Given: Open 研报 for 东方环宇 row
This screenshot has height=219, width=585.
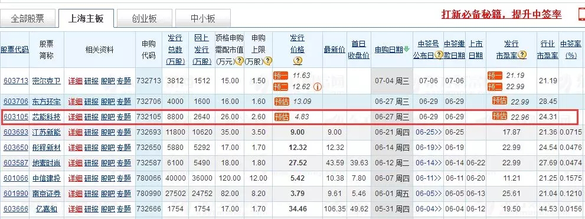Looking at the screenshot, I should coord(91,101).
